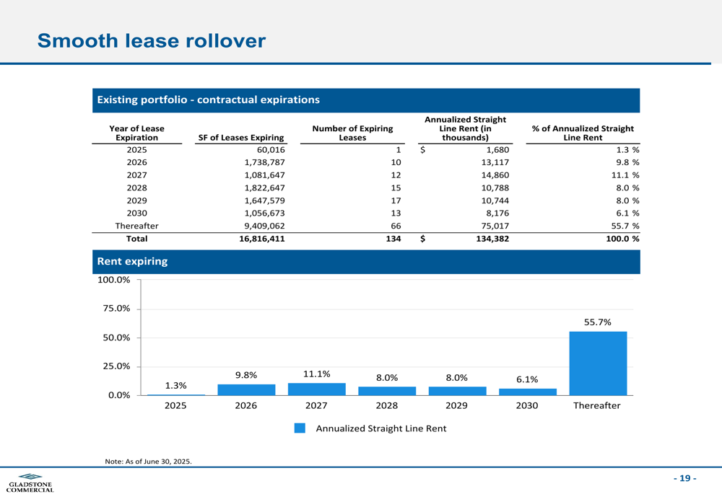
Task: Click the 6.1 % table cell
Action: pos(627,213)
